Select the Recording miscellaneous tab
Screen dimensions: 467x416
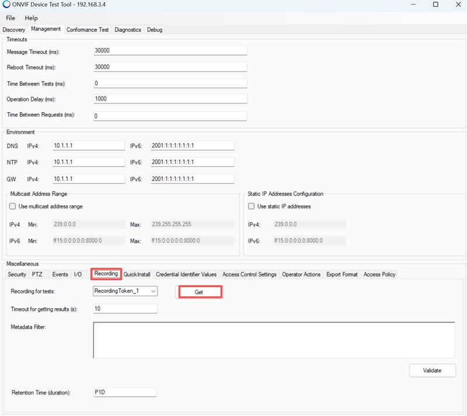tap(106, 274)
